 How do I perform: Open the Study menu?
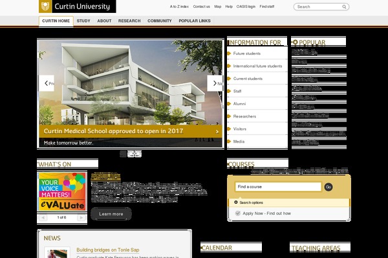(83, 21)
